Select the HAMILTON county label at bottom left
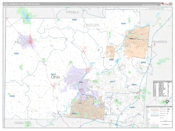This screenshot has height=131, width=175. [23, 123]
